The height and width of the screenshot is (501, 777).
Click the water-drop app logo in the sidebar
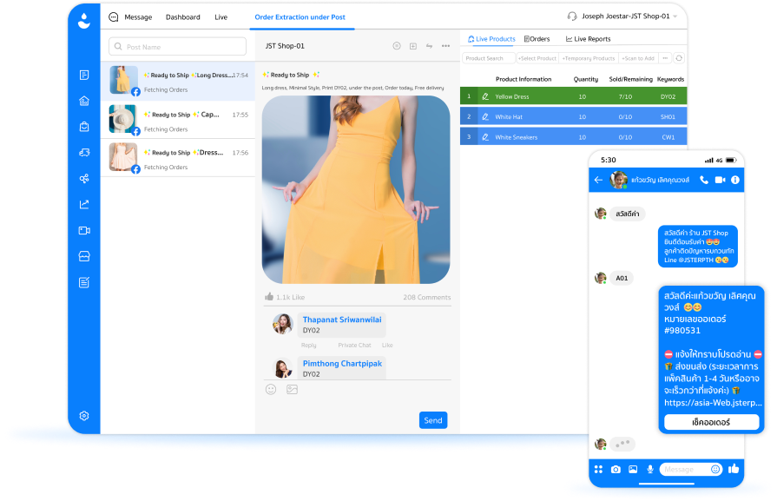click(x=84, y=20)
